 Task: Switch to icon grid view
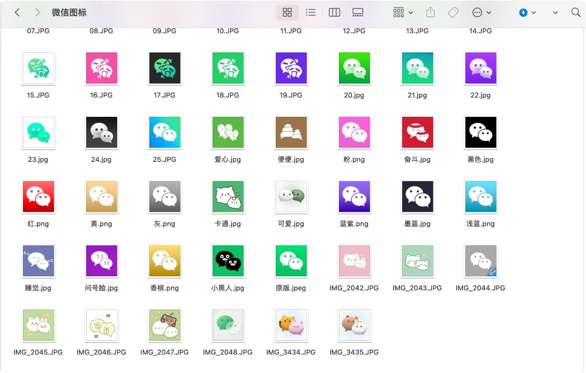coord(287,12)
